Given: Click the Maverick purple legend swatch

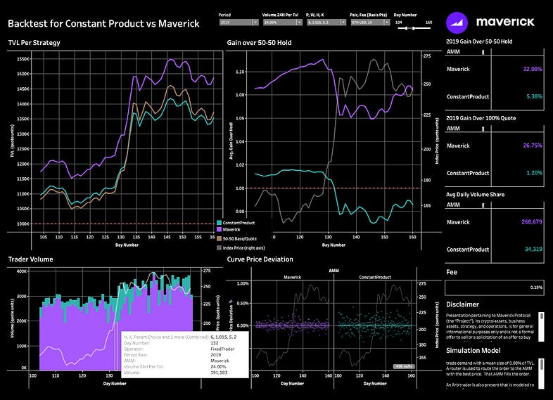Looking at the screenshot, I should (219, 229).
